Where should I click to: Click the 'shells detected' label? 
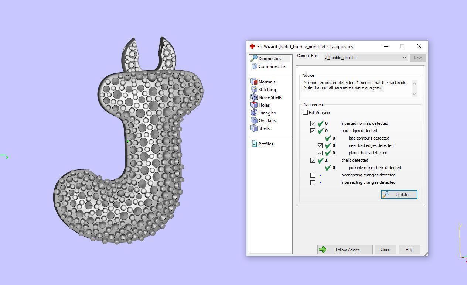coord(355,160)
